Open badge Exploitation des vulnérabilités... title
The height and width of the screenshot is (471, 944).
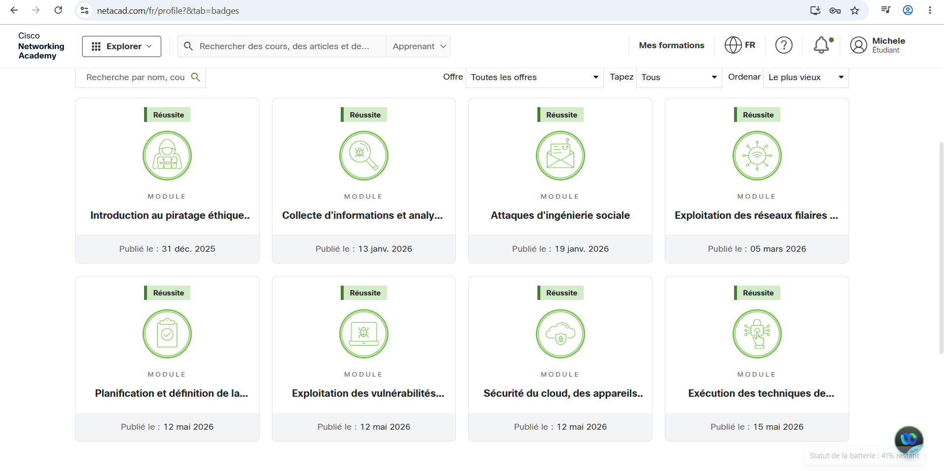[x=368, y=393]
